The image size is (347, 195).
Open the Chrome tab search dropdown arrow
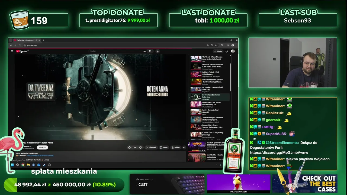(x=11, y=40)
